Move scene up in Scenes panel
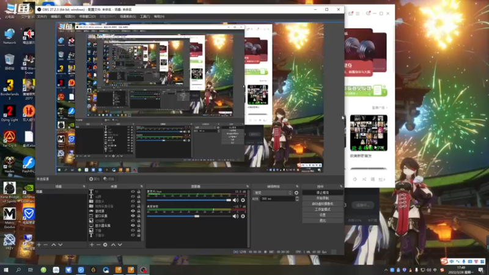Image resolution: width=489 pixels, height=275 pixels. [54, 245]
